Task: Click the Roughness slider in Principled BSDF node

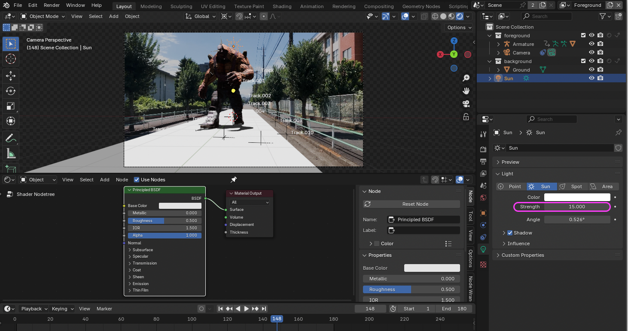Action: 164,221
